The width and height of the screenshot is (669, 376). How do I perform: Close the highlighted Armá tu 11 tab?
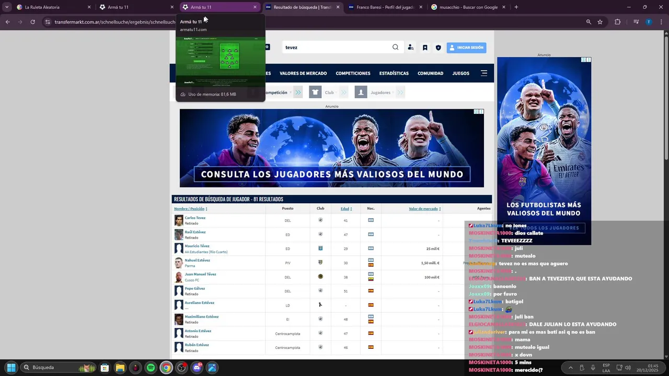[255, 7]
